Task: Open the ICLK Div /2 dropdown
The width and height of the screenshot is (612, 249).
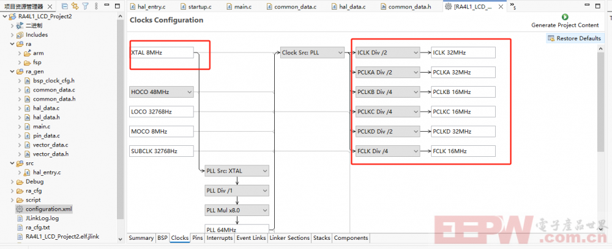Action: tap(387, 52)
